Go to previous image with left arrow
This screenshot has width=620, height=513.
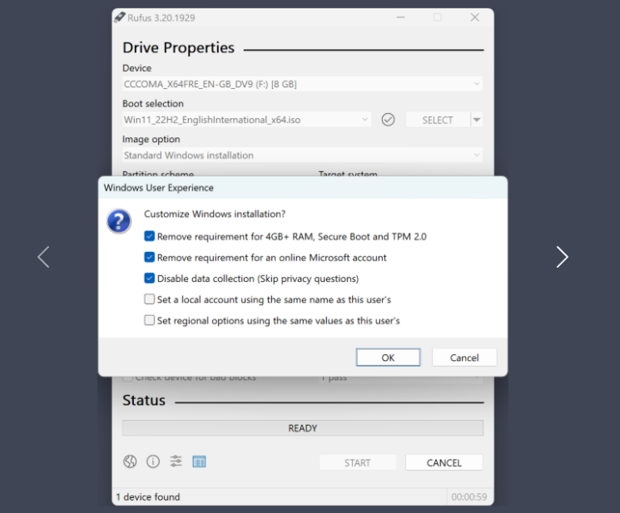point(43,257)
